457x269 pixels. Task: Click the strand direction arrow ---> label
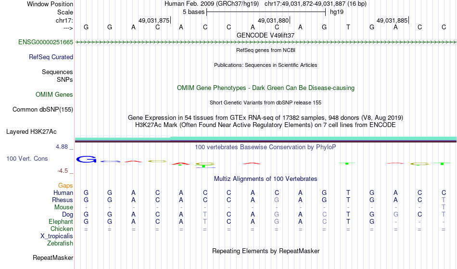68,28
